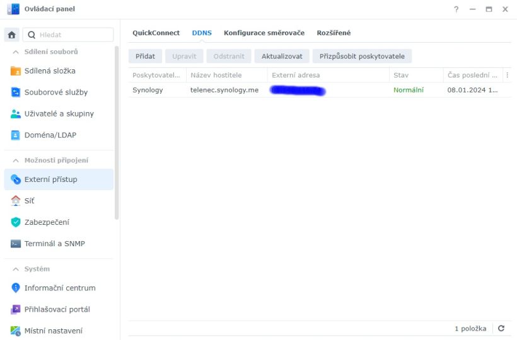
Task: Open Sdílená složka folder icon
Action: (16, 71)
